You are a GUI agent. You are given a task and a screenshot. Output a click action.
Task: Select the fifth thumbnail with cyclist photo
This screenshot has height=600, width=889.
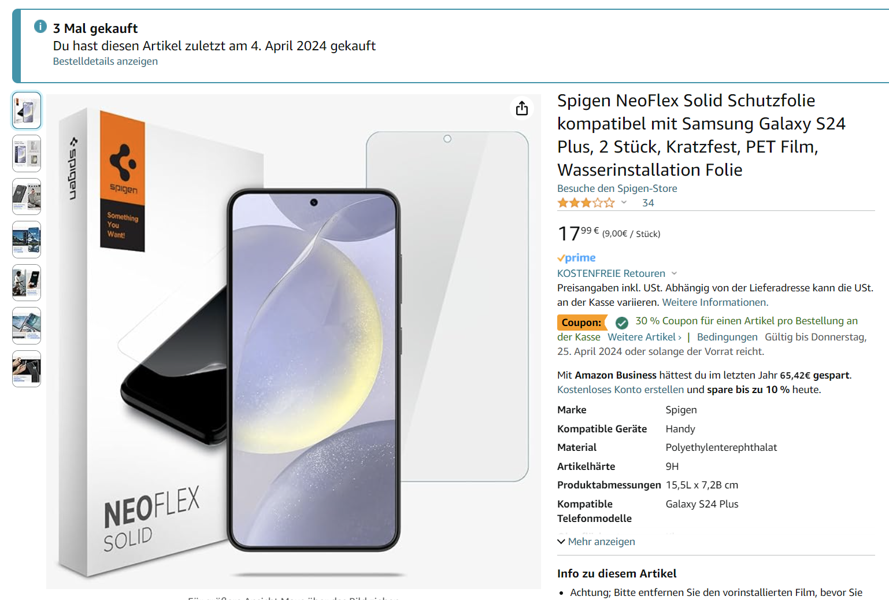click(27, 283)
